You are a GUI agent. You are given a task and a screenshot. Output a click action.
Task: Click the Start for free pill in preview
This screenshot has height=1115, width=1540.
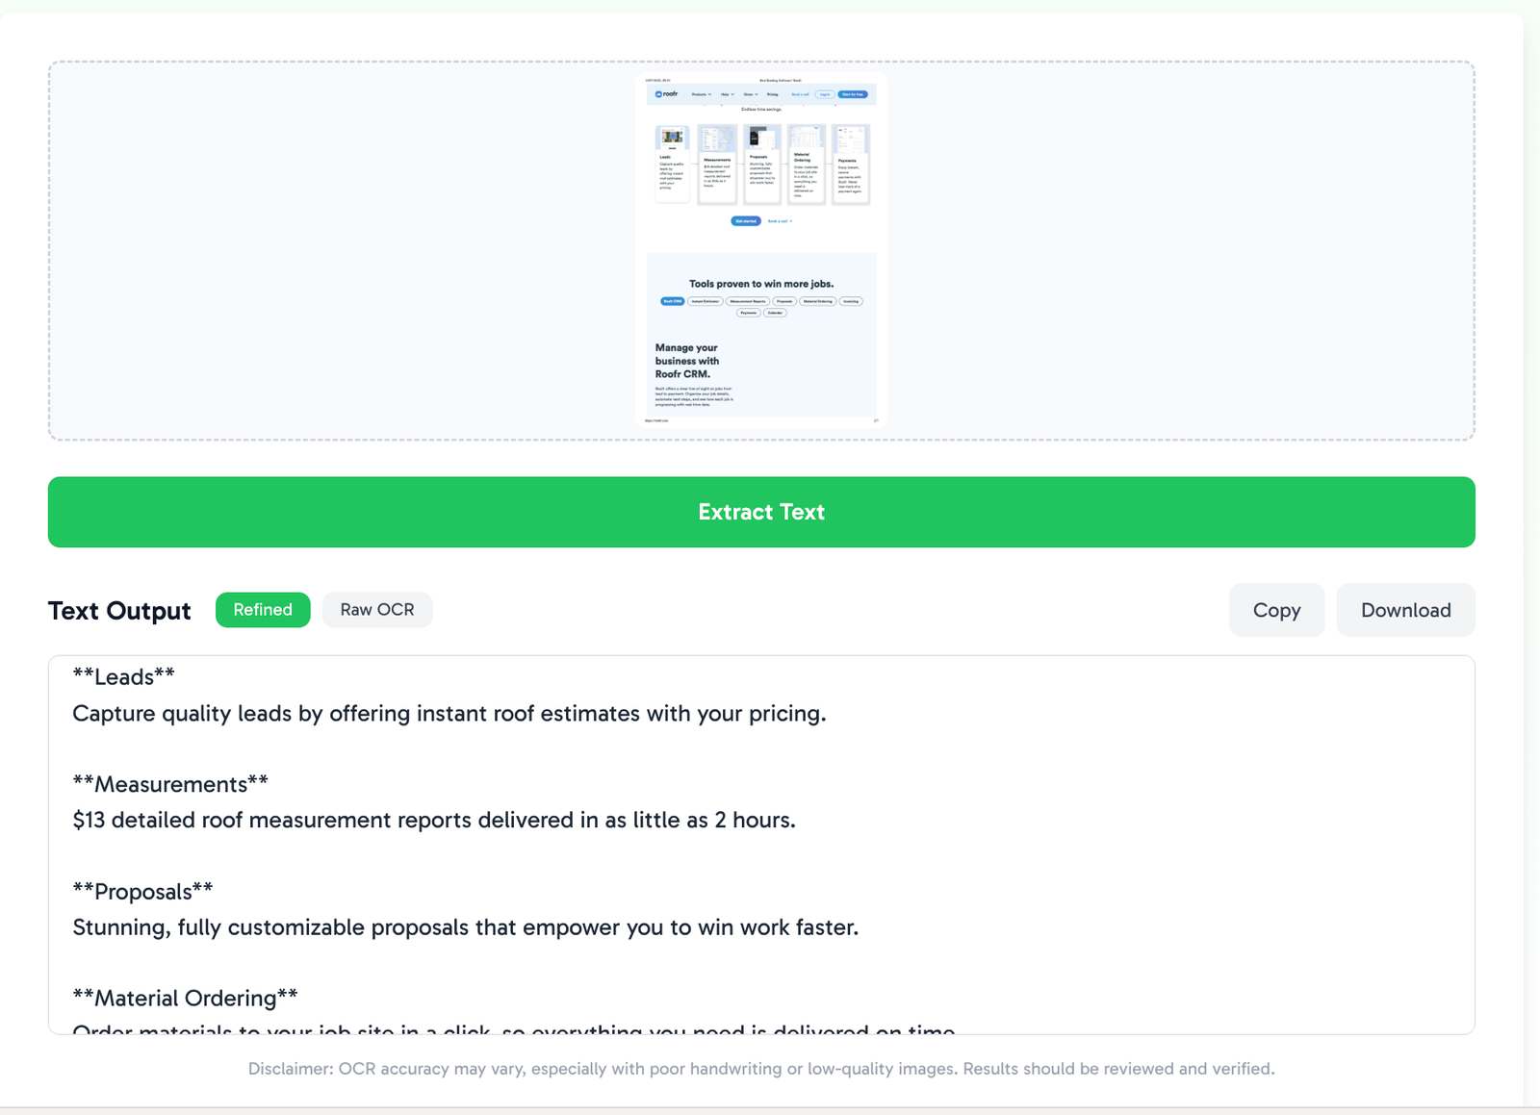(x=853, y=94)
